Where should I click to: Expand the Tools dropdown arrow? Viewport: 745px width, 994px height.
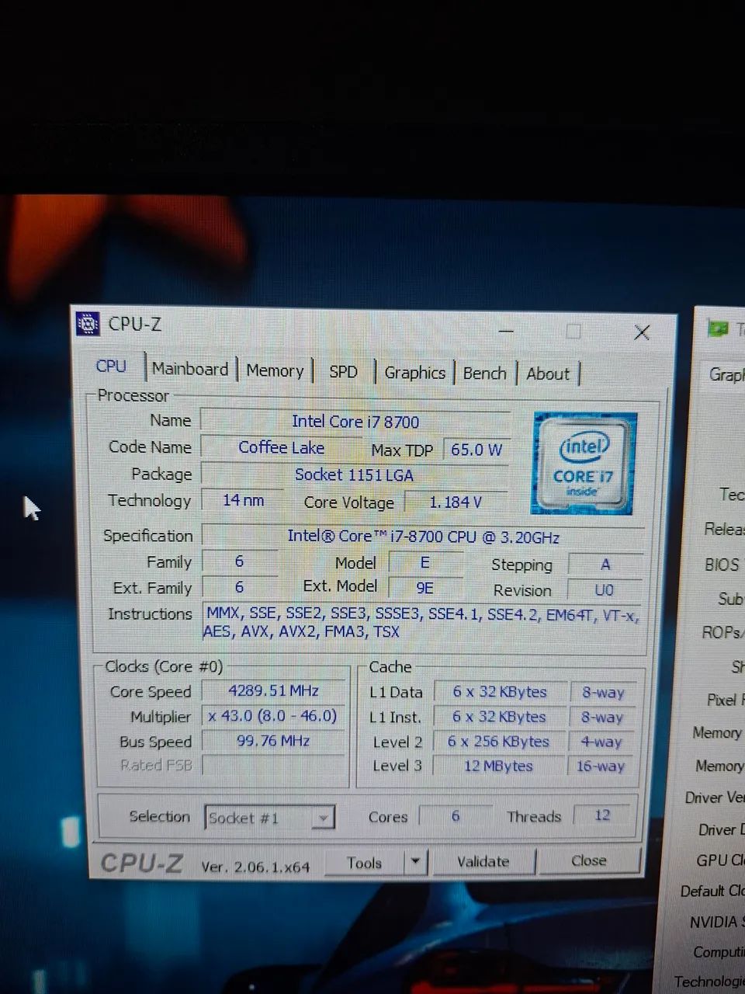tap(414, 861)
